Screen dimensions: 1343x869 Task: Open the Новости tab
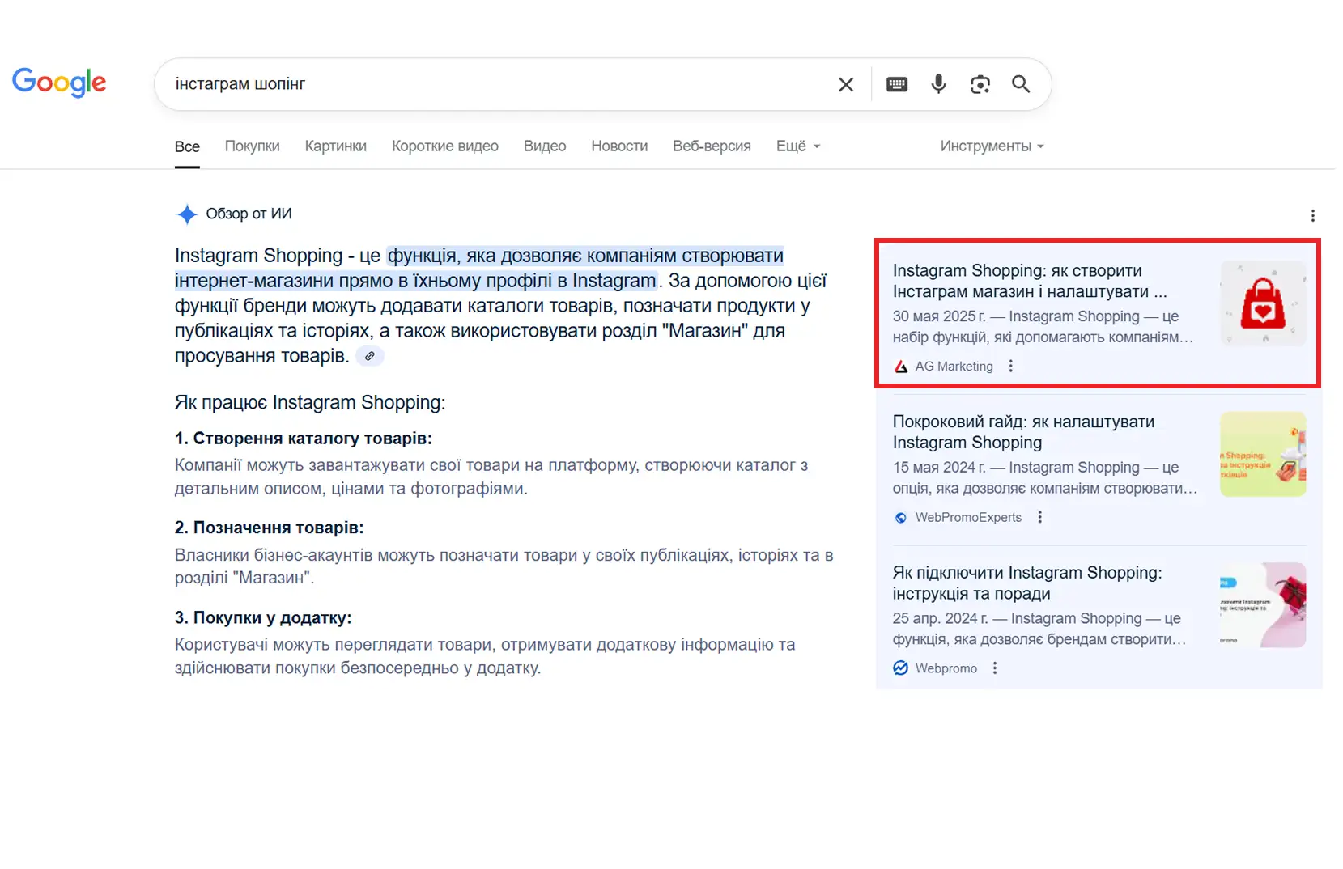click(x=619, y=146)
